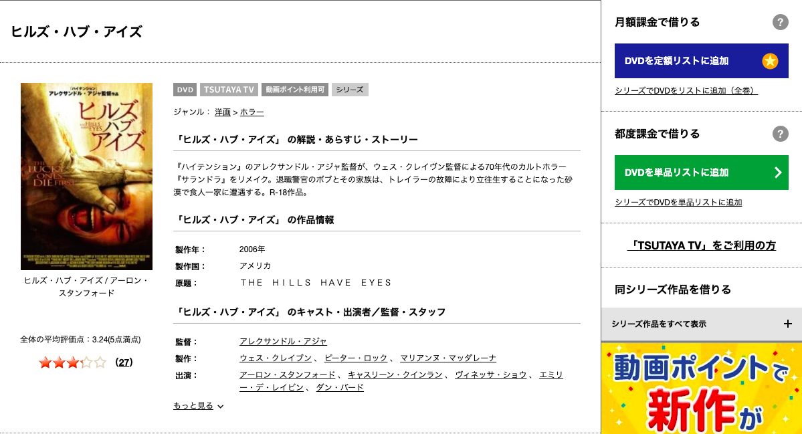Expand series list with the plus icon
The height and width of the screenshot is (434, 802).
(x=788, y=324)
